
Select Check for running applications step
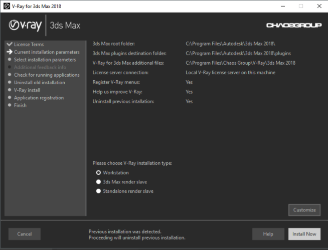coord(47,75)
